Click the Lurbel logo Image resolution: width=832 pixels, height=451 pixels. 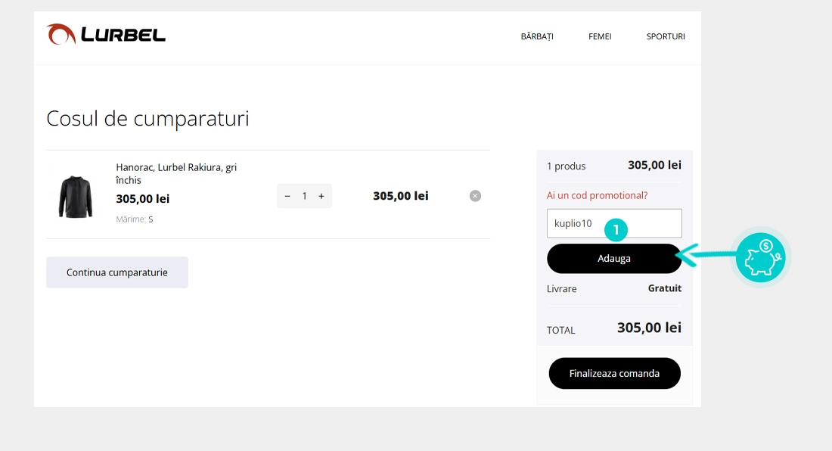click(x=106, y=35)
